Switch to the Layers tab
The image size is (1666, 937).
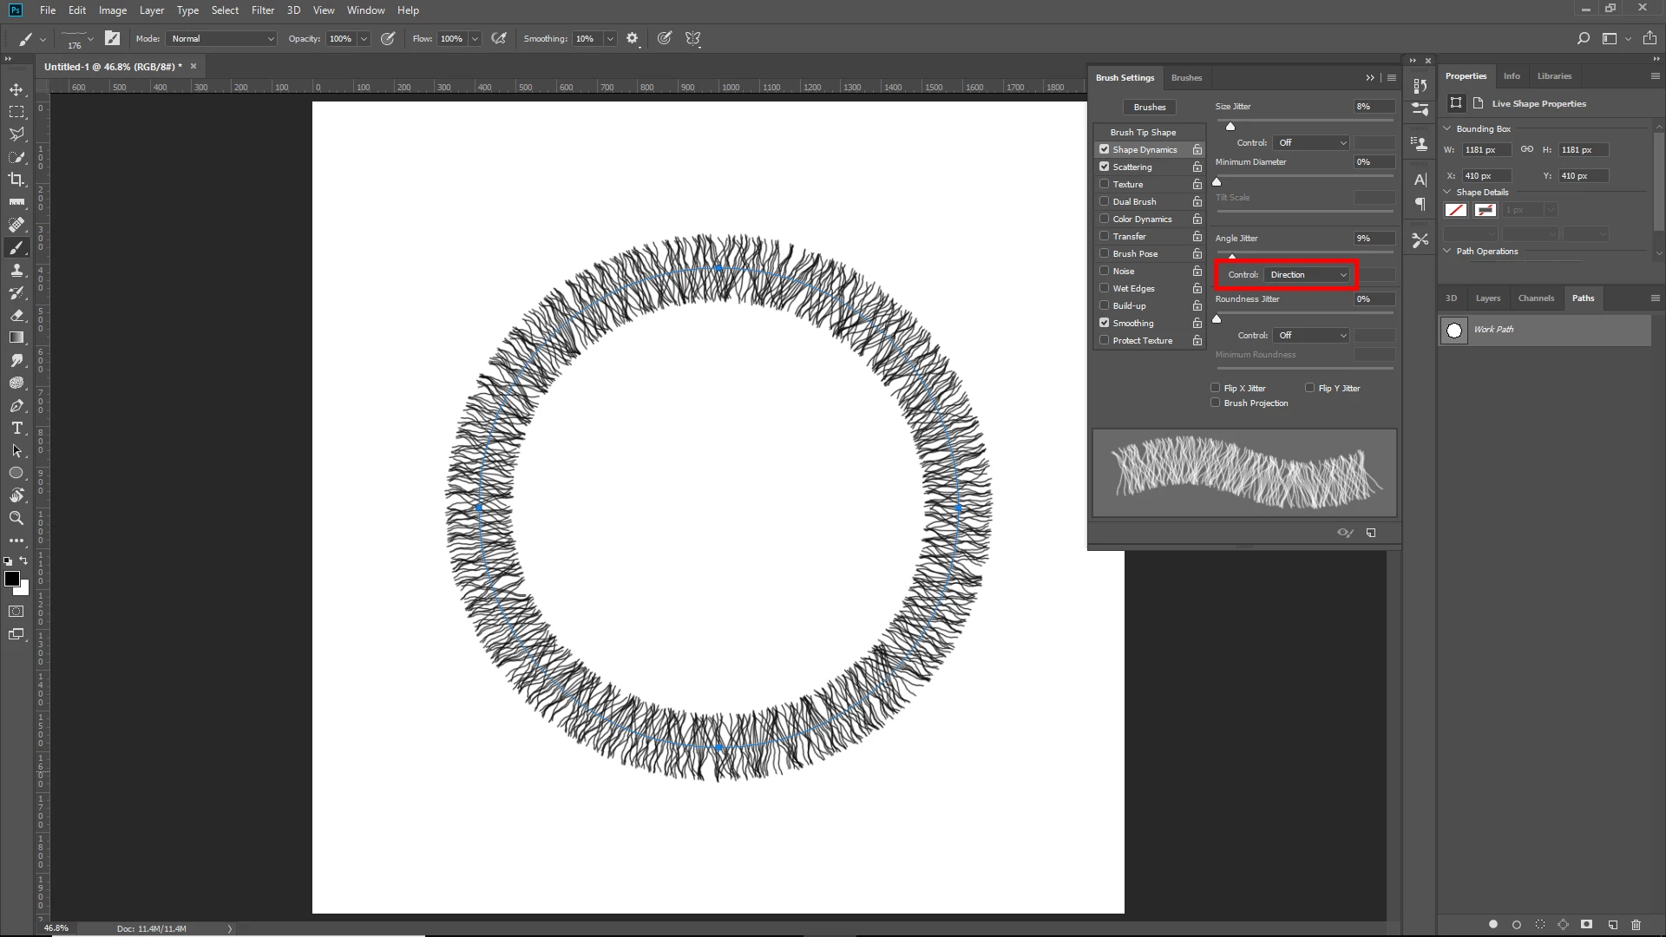1487,298
